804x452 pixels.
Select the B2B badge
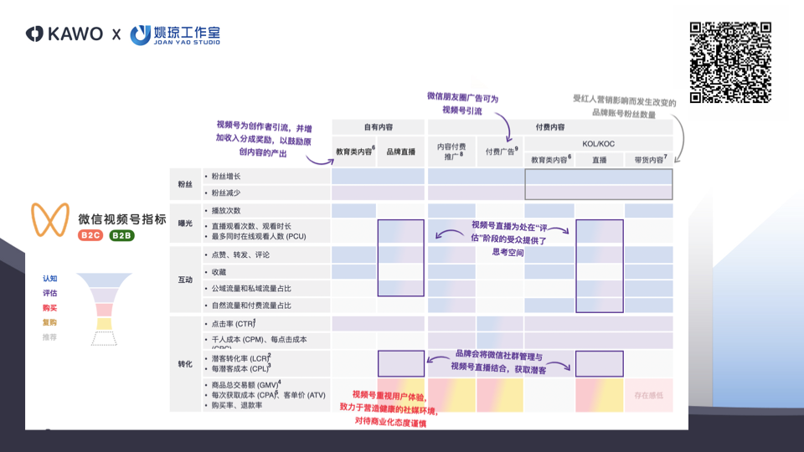tap(121, 235)
